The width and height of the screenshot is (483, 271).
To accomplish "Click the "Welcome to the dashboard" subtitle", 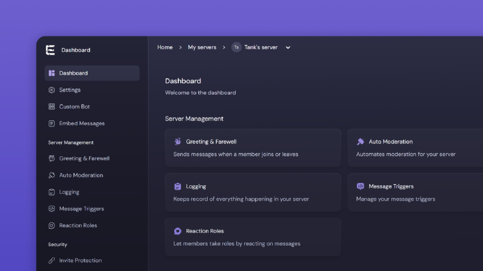I will pyautogui.click(x=200, y=92).
